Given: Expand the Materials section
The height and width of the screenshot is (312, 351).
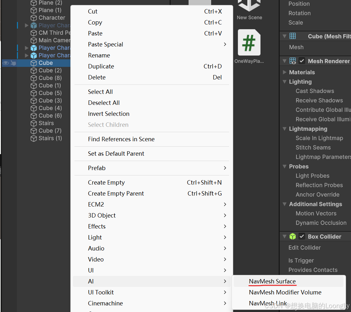Looking at the screenshot, I should pyautogui.click(x=284, y=72).
